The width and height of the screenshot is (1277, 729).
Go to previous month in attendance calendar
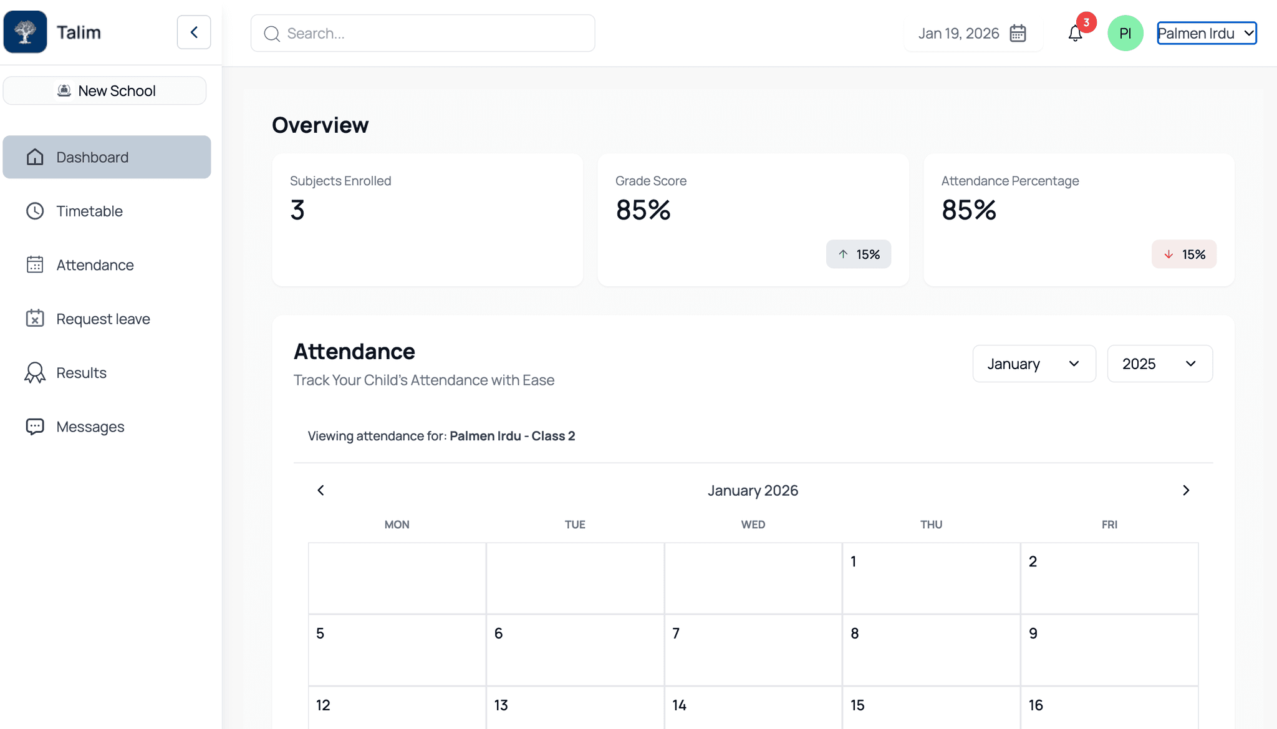coord(320,490)
